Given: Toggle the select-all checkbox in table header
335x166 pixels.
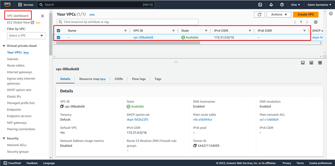Looking at the screenshot, I should pyautogui.click(x=58, y=31).
